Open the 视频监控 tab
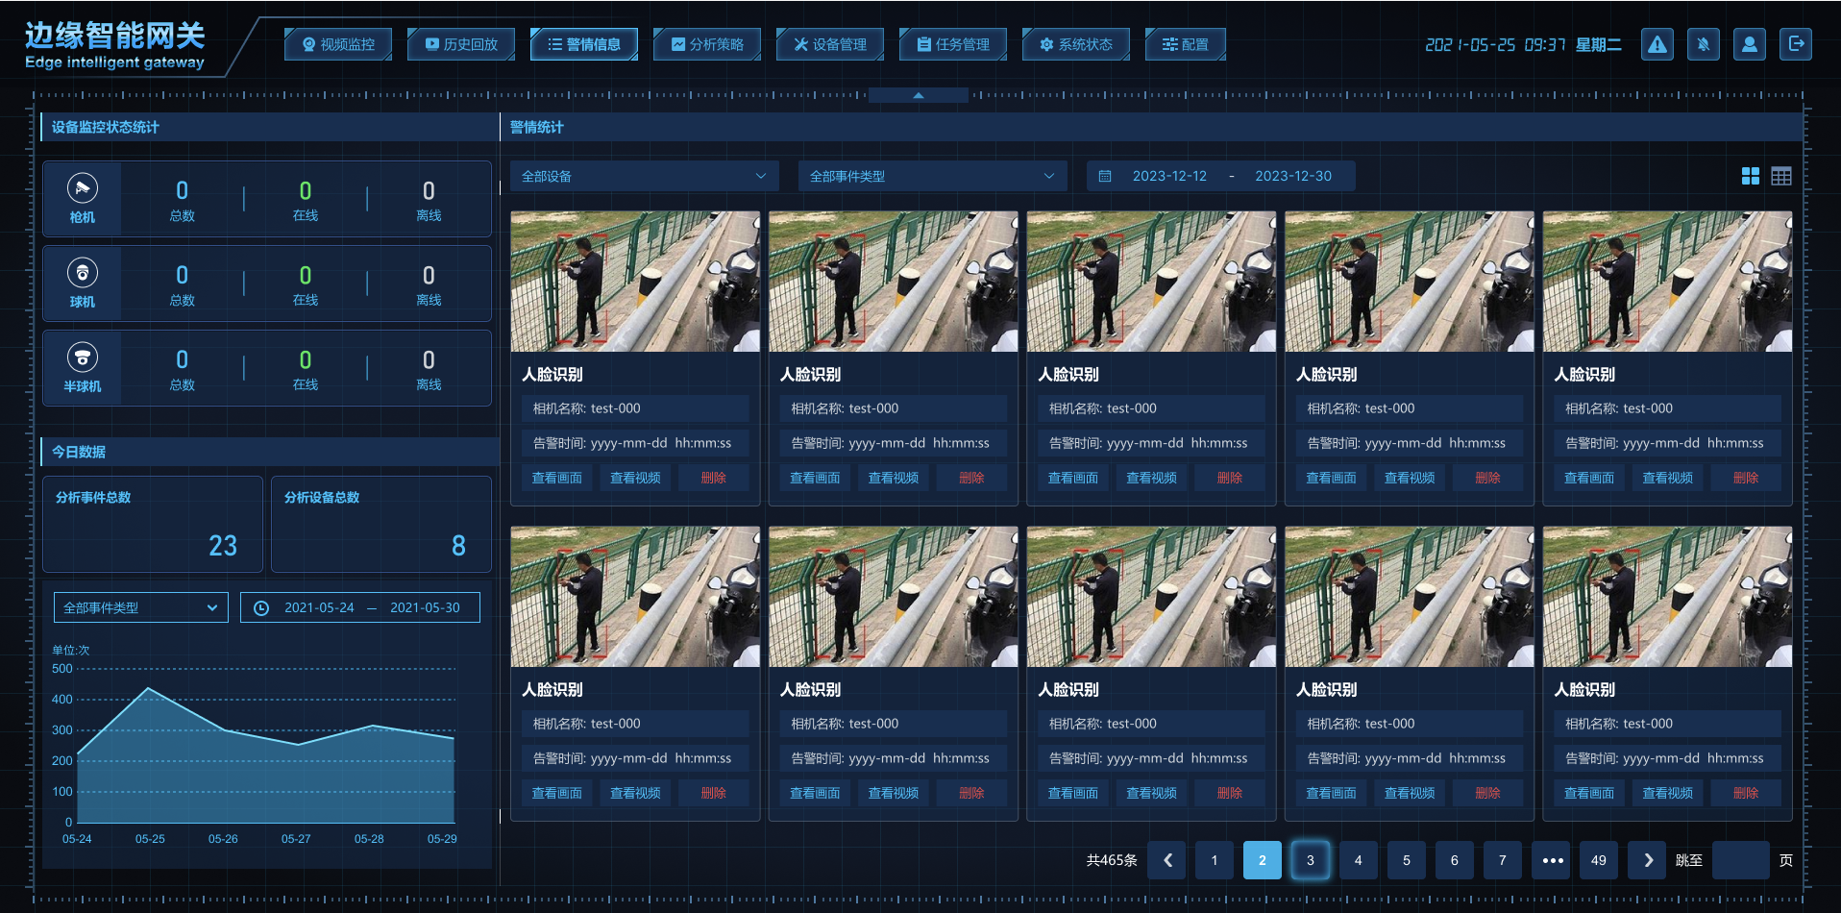Screen dimensions: 1841x913 (x=337, y=44)
